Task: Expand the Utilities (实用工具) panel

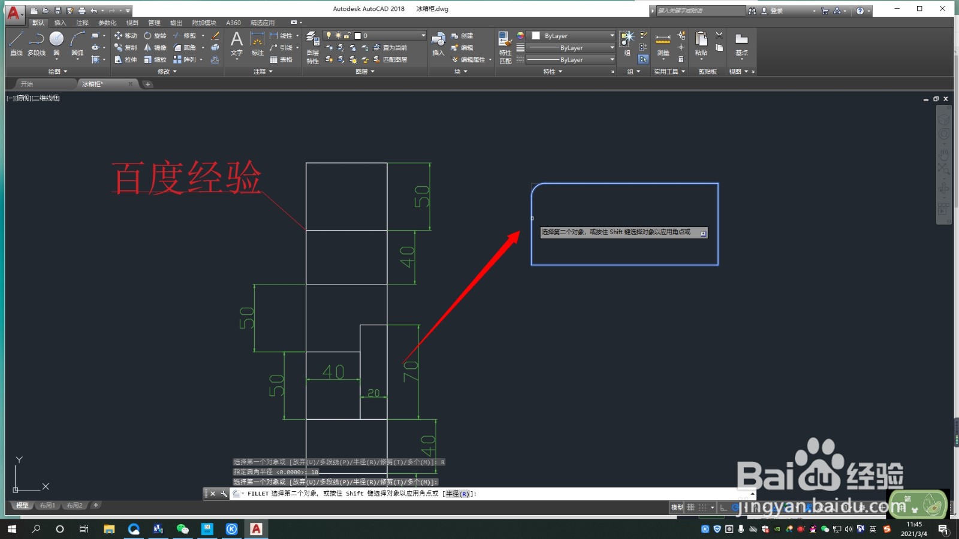Action: 669,71
